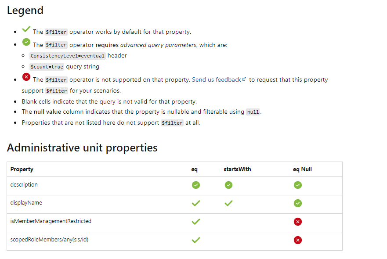Click the external link icon after feedback
Viewport: 387px width, 259px height.
coord(244,79)
